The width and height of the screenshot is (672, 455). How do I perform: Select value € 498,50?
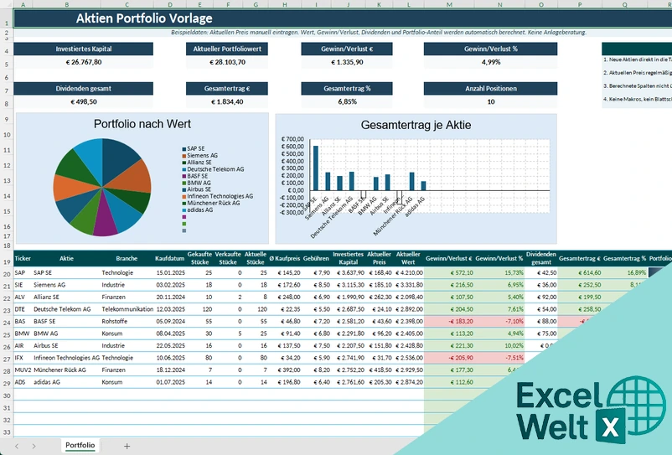[83, 102]
